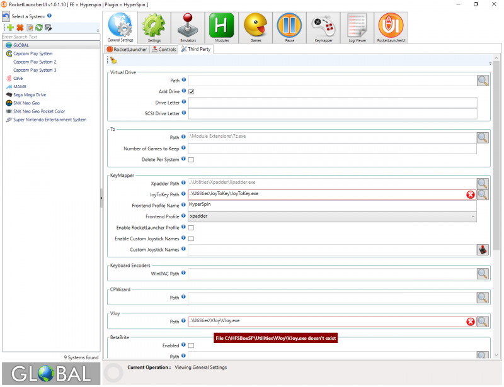This screenshot has width=504, height=387.
Task: Select the Third Party tab
Action: coord(196,49)
